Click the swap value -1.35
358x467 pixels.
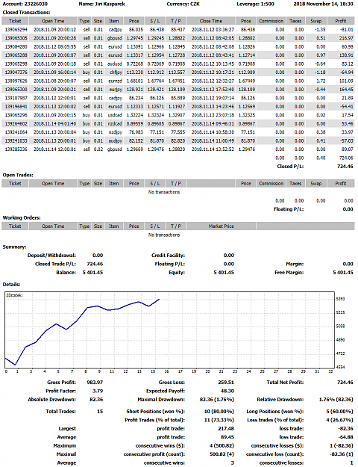[321, 30]
